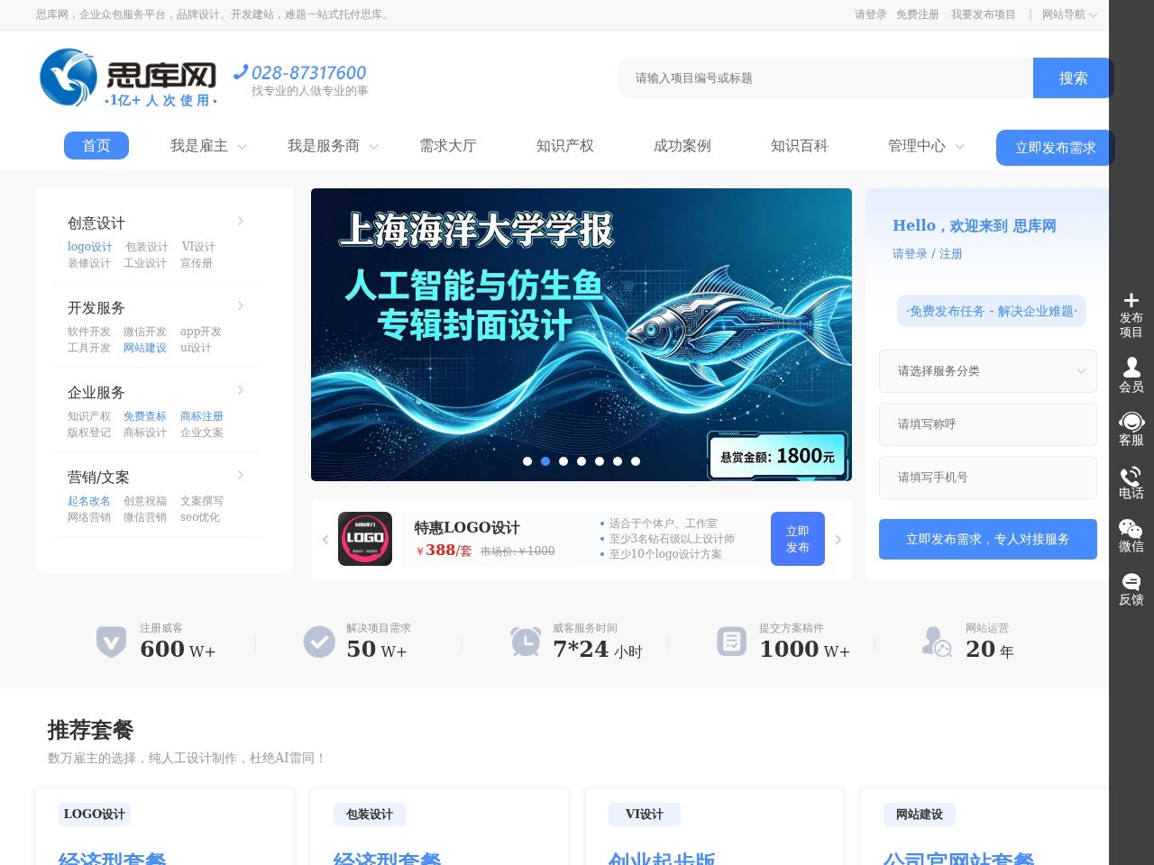
Task: Click the 网站建设 link under 开发服务
Action: [x=145, y=348]
